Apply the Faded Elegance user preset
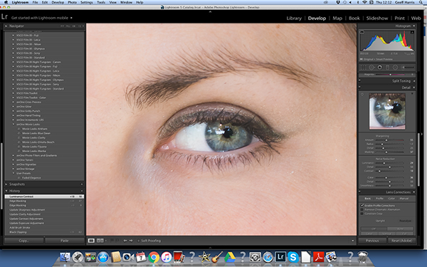 click(x=31, y=177)
